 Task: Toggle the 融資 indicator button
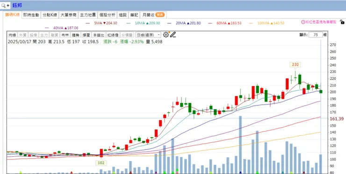[x=54, y=35]
